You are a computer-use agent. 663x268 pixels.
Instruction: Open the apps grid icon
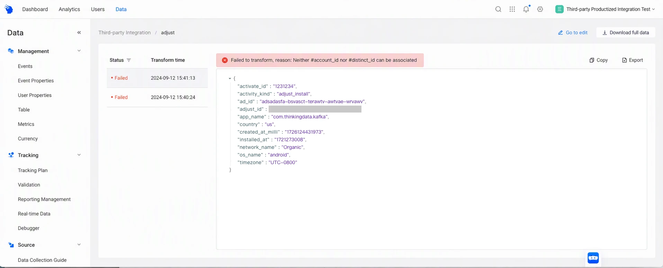[x=512, y=9]
